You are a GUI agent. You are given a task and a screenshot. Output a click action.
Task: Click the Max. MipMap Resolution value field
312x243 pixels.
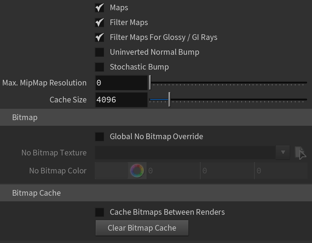121,83
